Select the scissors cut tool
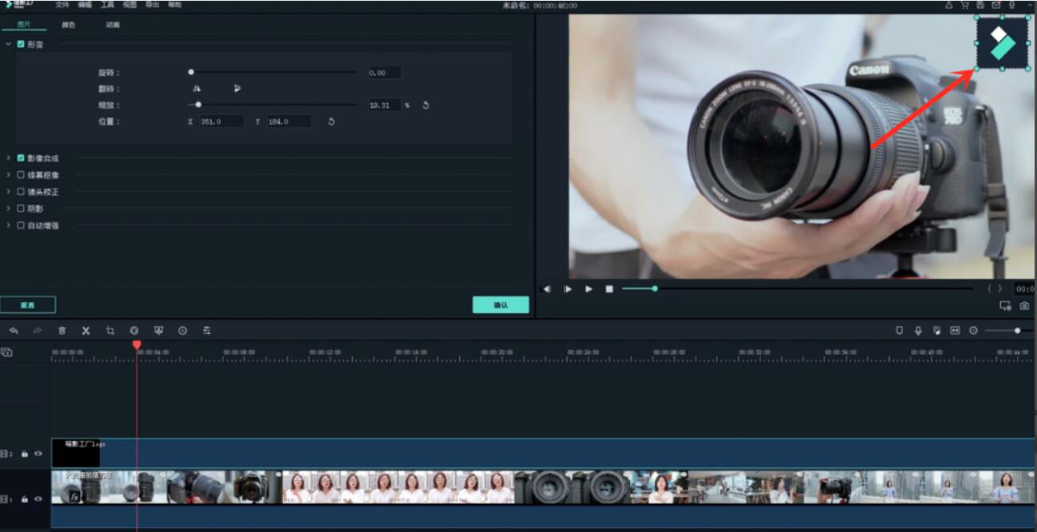The width and height of the screenshot is (1037, 532). point(85,331)
